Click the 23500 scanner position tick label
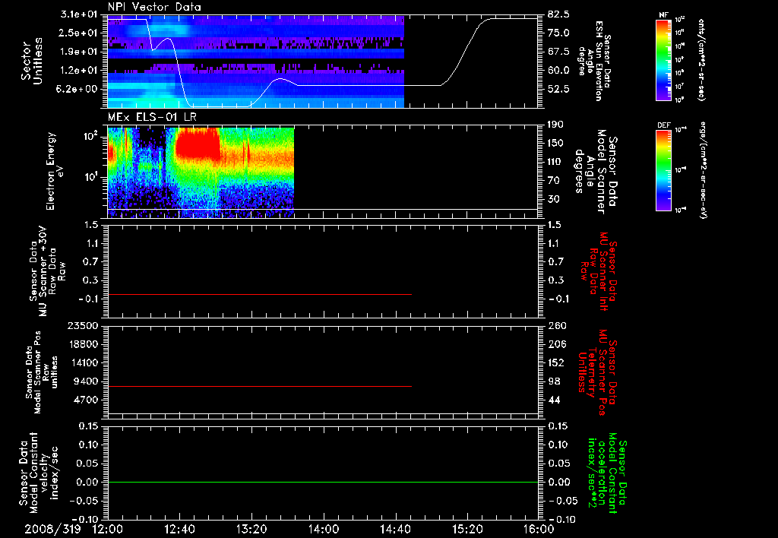 point(84,326)
